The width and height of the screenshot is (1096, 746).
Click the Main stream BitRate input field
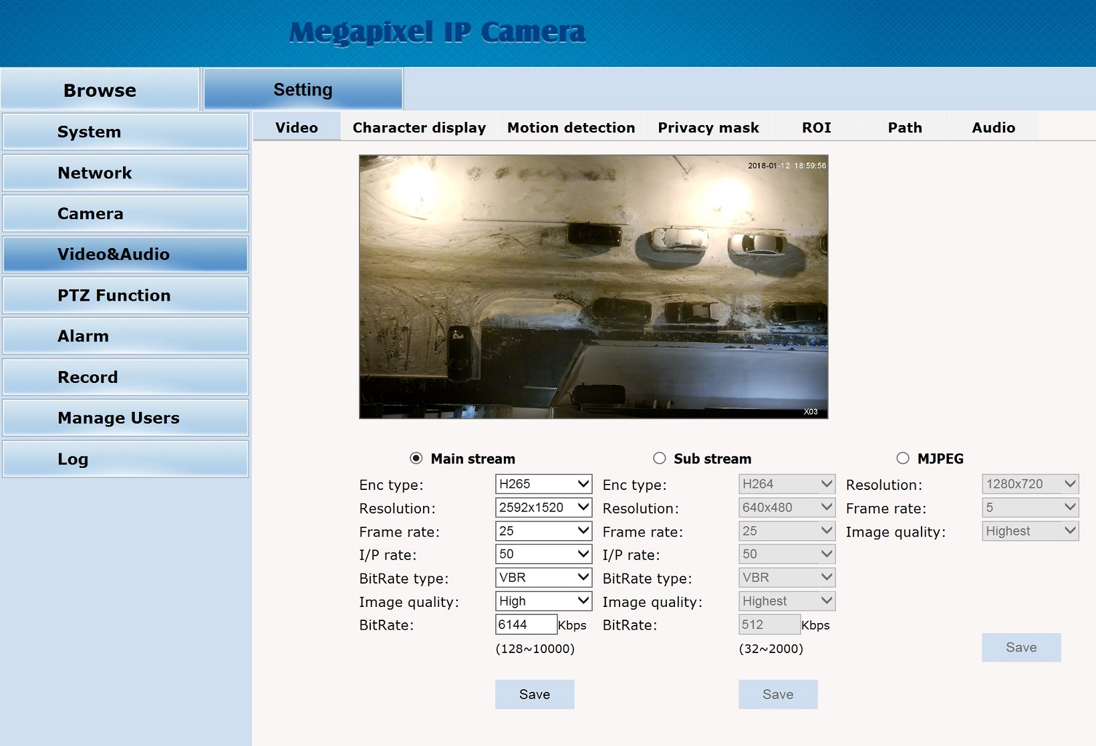526,624
